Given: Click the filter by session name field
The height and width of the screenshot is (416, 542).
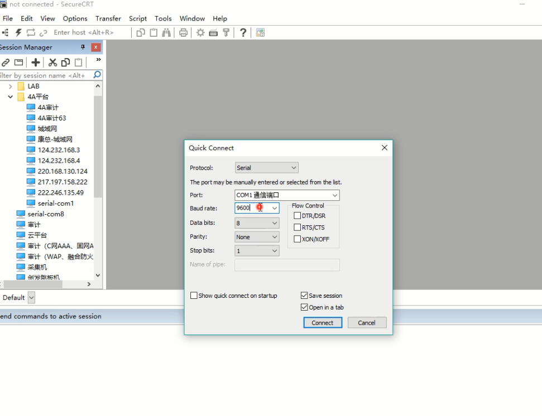Looking at the screenshot, I should (x=46, y=75).
